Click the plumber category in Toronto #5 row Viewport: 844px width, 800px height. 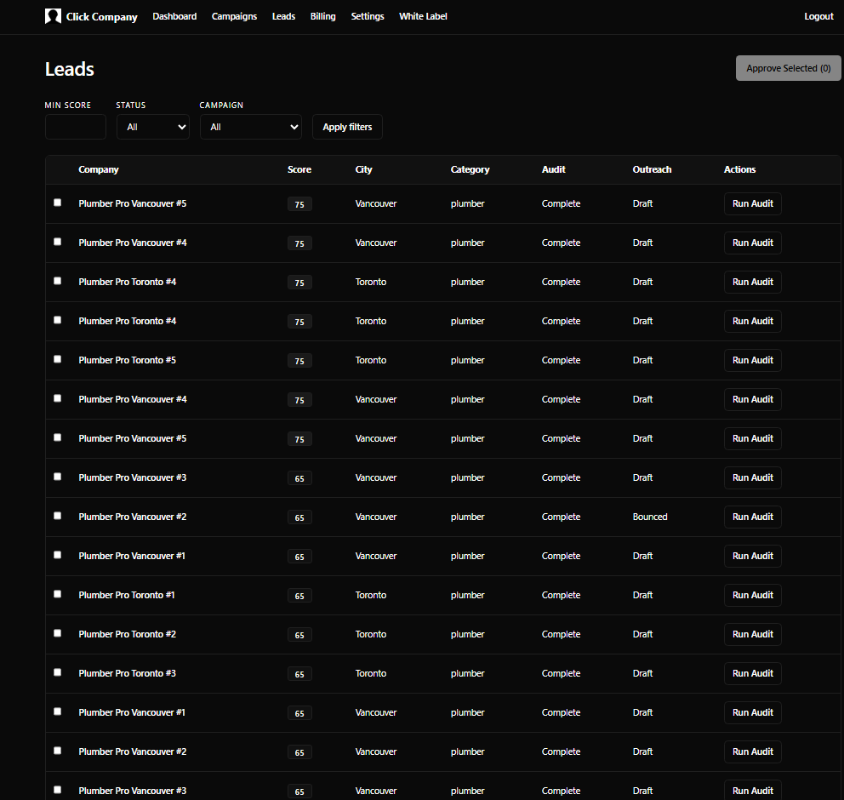467,360
